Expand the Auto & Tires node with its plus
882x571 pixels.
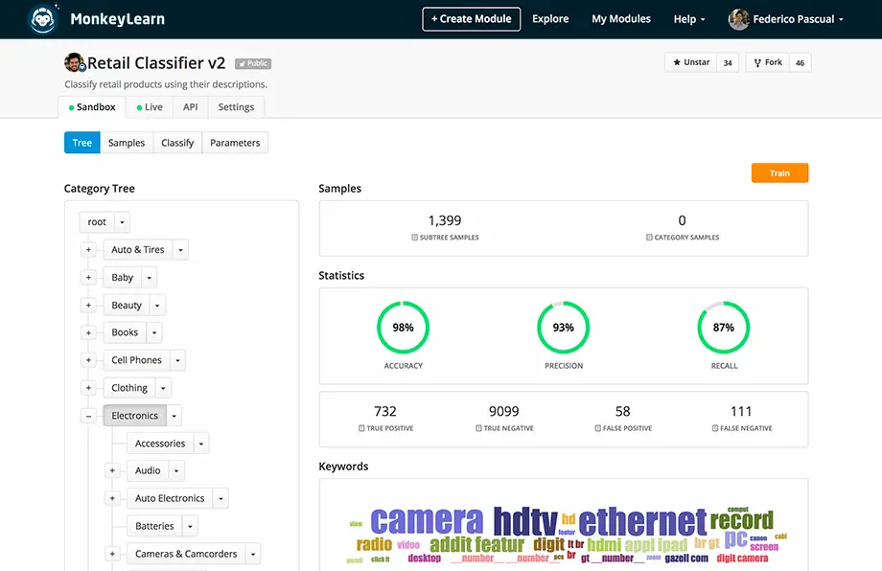click(88, 249)
